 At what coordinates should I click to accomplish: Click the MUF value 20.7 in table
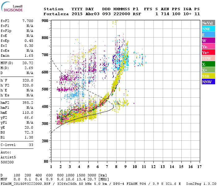[x=92, y=179]
